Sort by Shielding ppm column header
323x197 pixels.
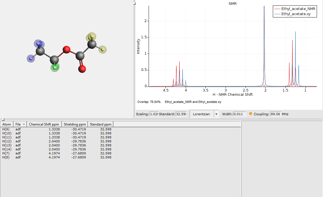point(75,124)
